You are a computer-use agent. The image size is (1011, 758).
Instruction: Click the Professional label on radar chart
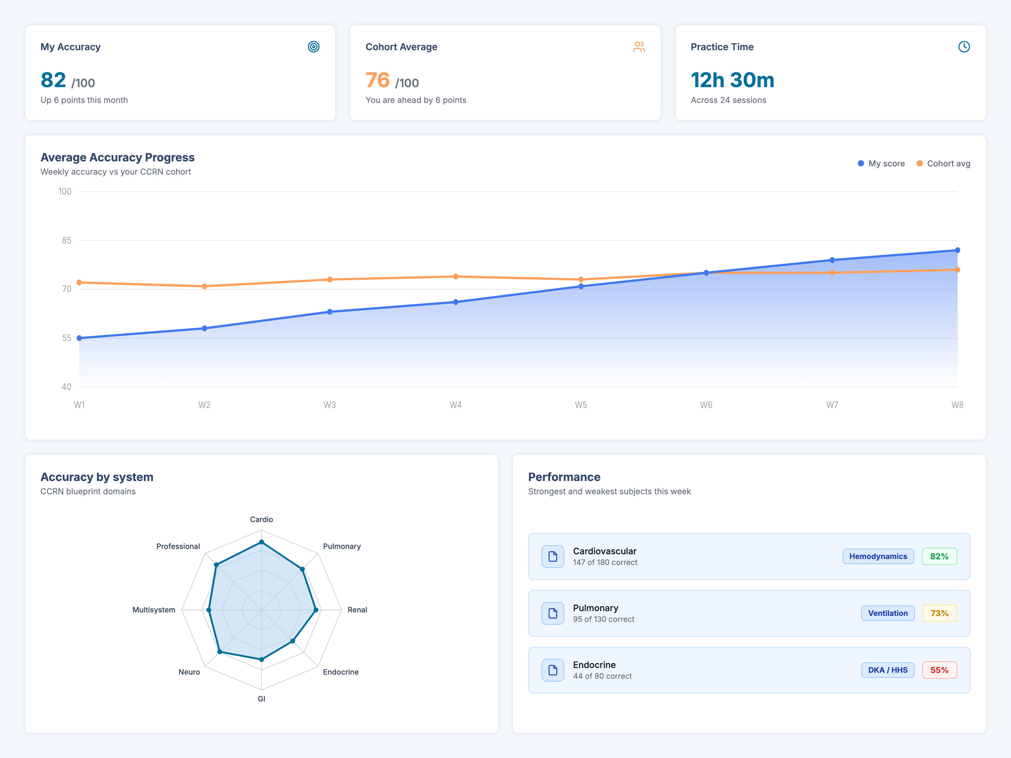(178, 546)
